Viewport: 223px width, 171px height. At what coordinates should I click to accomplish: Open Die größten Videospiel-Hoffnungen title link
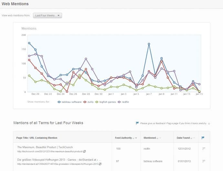(x=59, y=159)
